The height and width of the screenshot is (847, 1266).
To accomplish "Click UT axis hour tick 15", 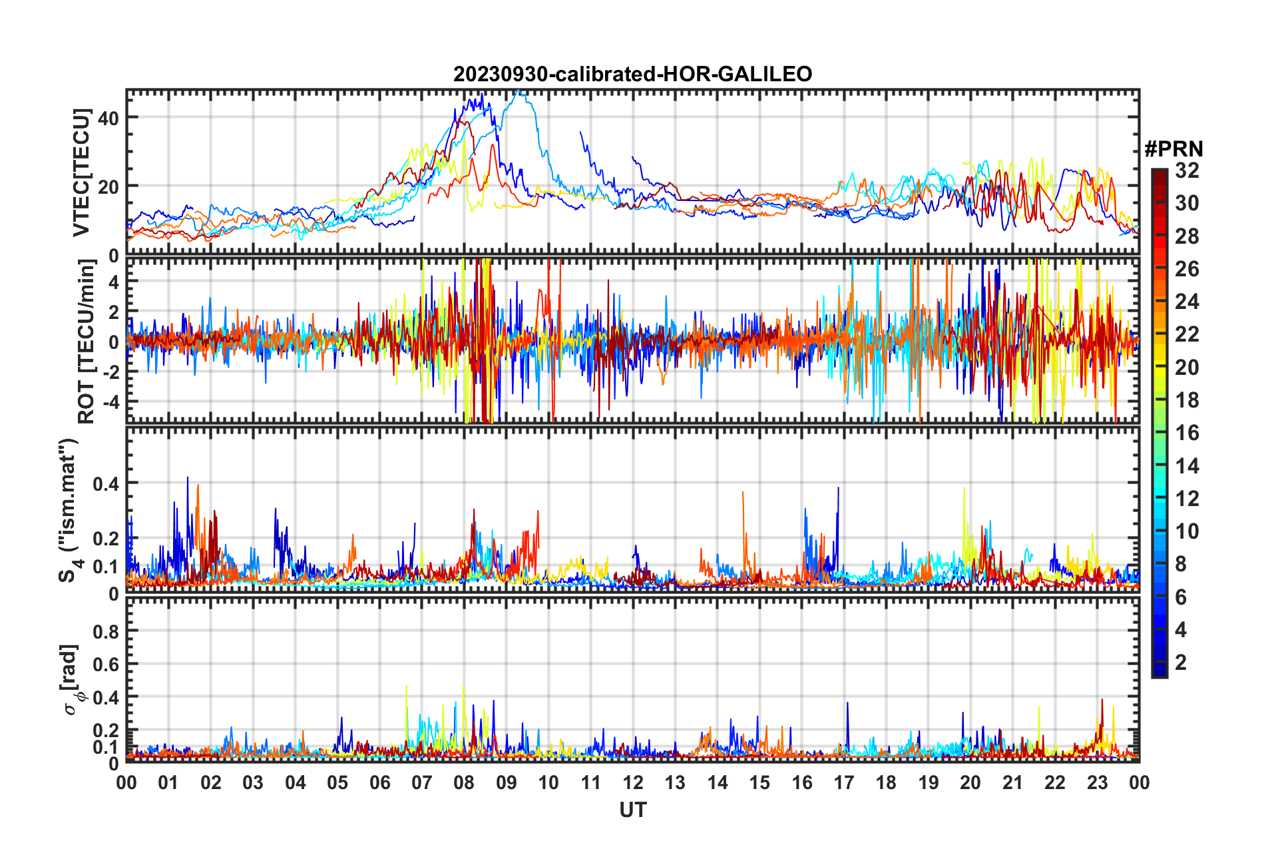I will (759, 782).
